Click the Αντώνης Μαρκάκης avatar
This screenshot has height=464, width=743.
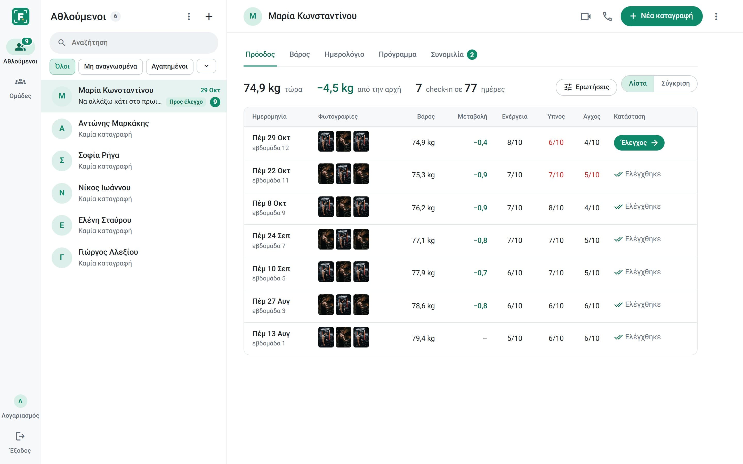(x=62, y=129)
